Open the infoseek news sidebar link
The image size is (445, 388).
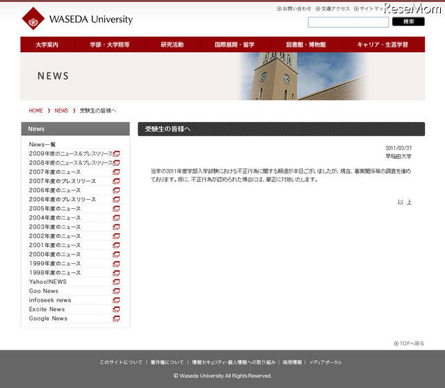click(50, 300)
